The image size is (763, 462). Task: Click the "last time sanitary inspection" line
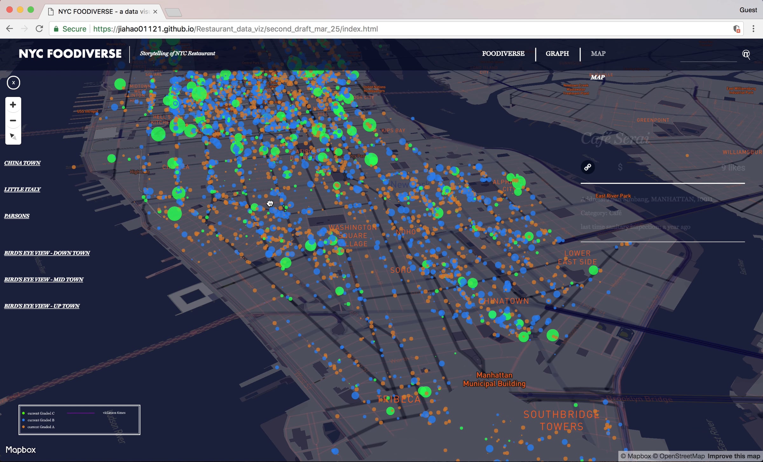(x=636, y=227)
